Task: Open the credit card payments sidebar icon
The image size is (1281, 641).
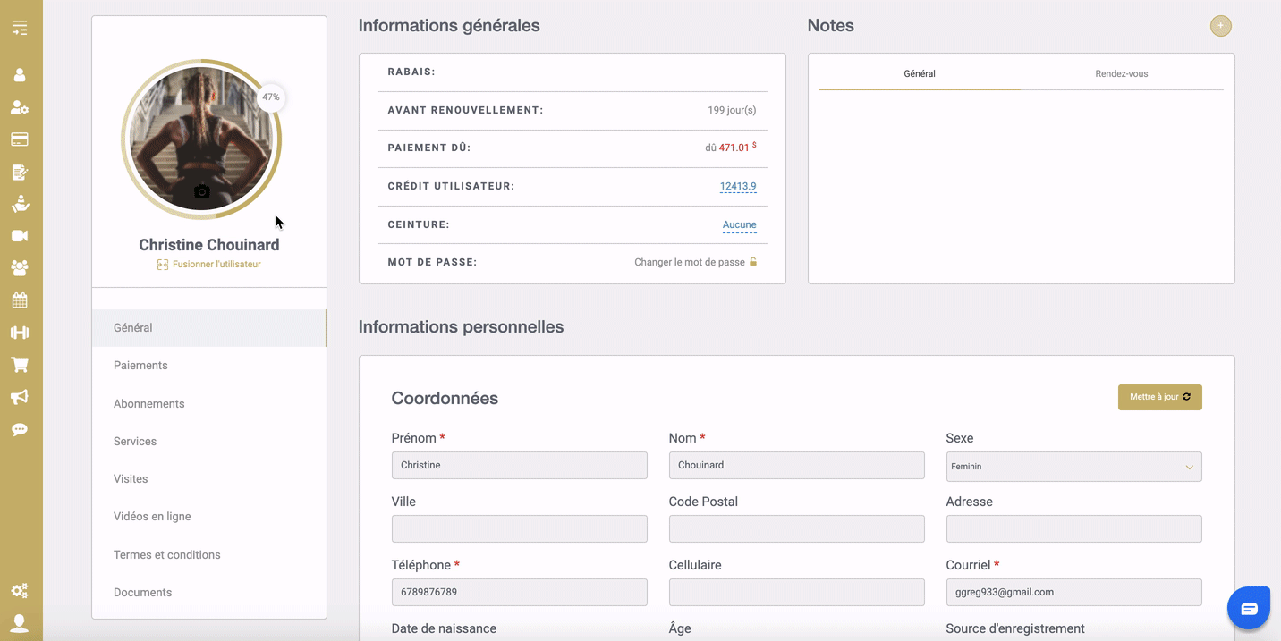Action: (x=20, y=139)
